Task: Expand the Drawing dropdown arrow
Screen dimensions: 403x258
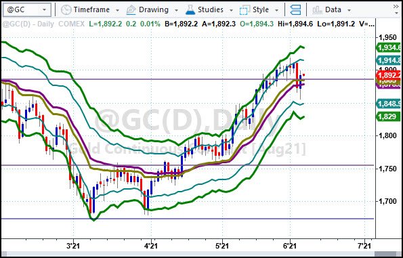Action: click(x=176, y=11)
